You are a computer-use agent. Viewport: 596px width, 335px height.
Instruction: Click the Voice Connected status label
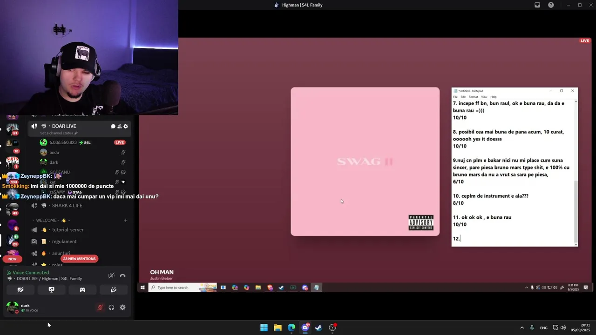(31, 273)
